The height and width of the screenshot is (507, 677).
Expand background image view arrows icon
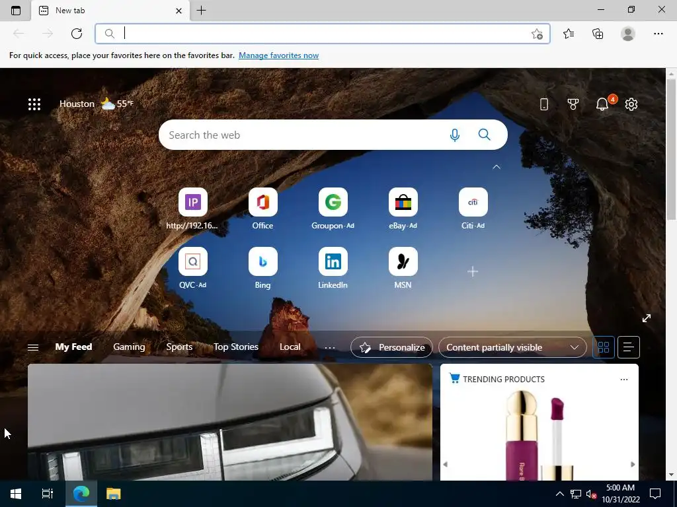(x=647, y=318)
